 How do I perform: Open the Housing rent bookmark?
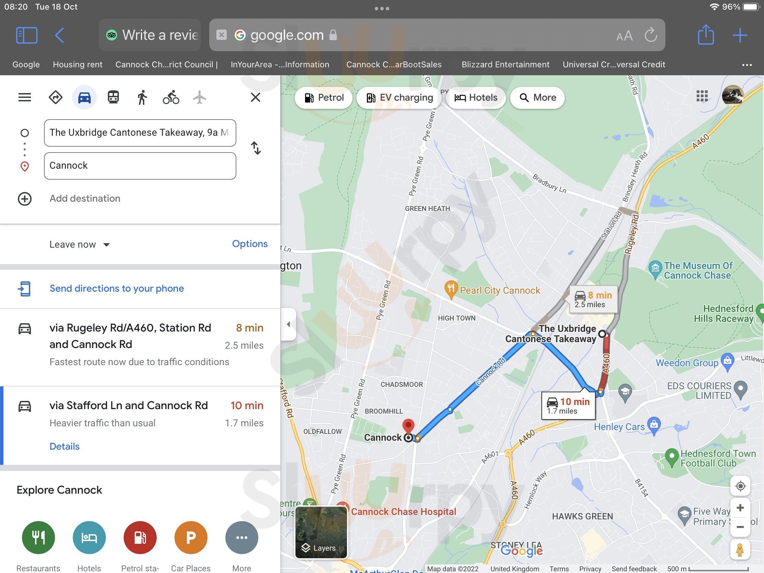(77, 65)
